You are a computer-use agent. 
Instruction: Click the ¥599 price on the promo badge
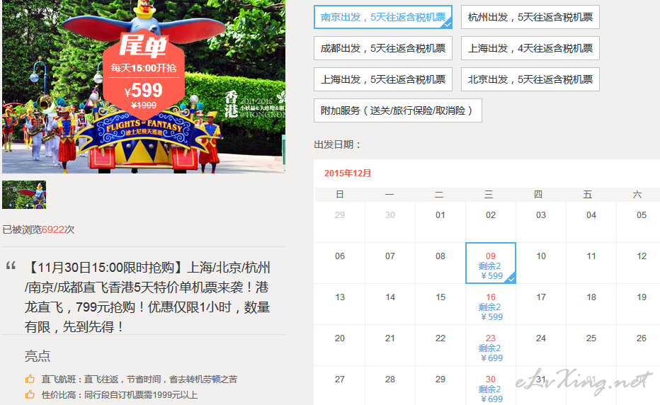[144, 90]
